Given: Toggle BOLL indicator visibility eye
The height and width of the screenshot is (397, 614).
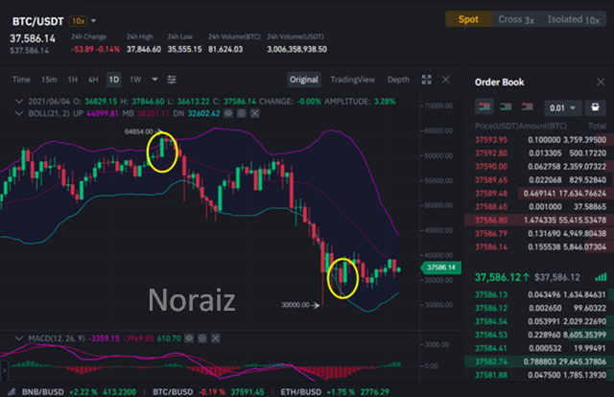Looking at the screenshot, I should click(x=228, y=113).
